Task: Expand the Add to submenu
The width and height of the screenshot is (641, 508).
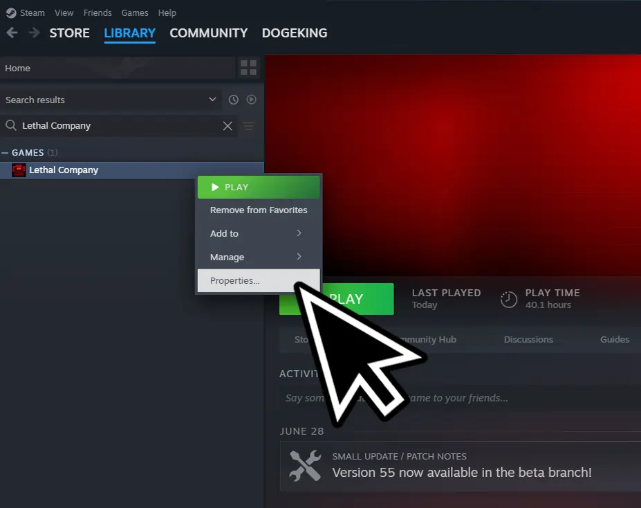Action: (259, 233)
